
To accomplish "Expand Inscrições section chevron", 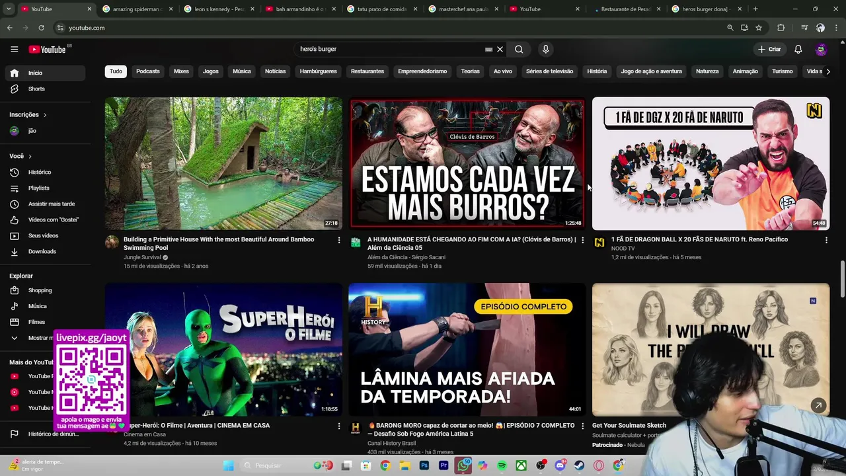I will pyautogui.click(x=45, y=115).
